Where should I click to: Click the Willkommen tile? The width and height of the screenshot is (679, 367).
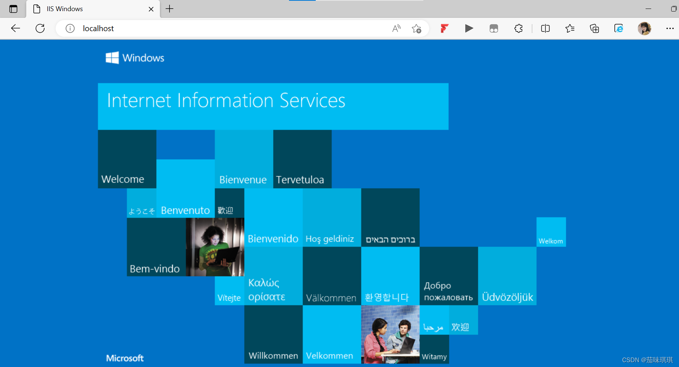point(273,334)
